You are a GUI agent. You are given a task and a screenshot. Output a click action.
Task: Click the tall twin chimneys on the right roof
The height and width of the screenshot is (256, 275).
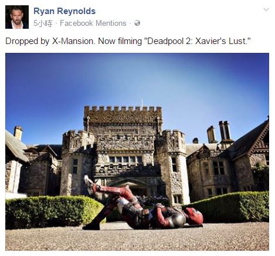click(x=225, y=130)
